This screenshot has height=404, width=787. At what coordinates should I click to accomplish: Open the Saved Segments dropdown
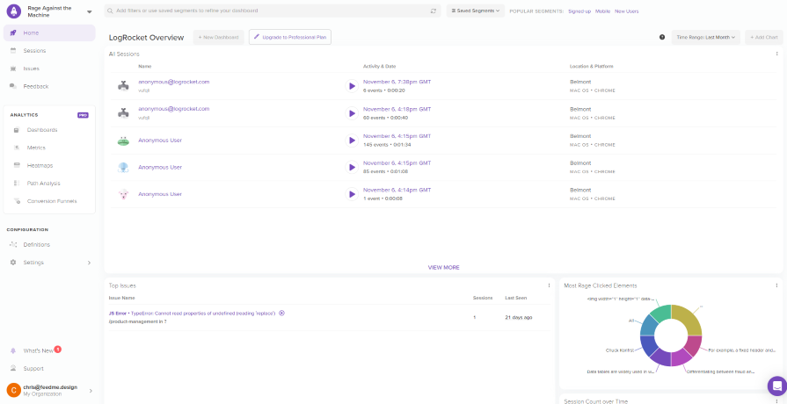(x=476, y=11)
